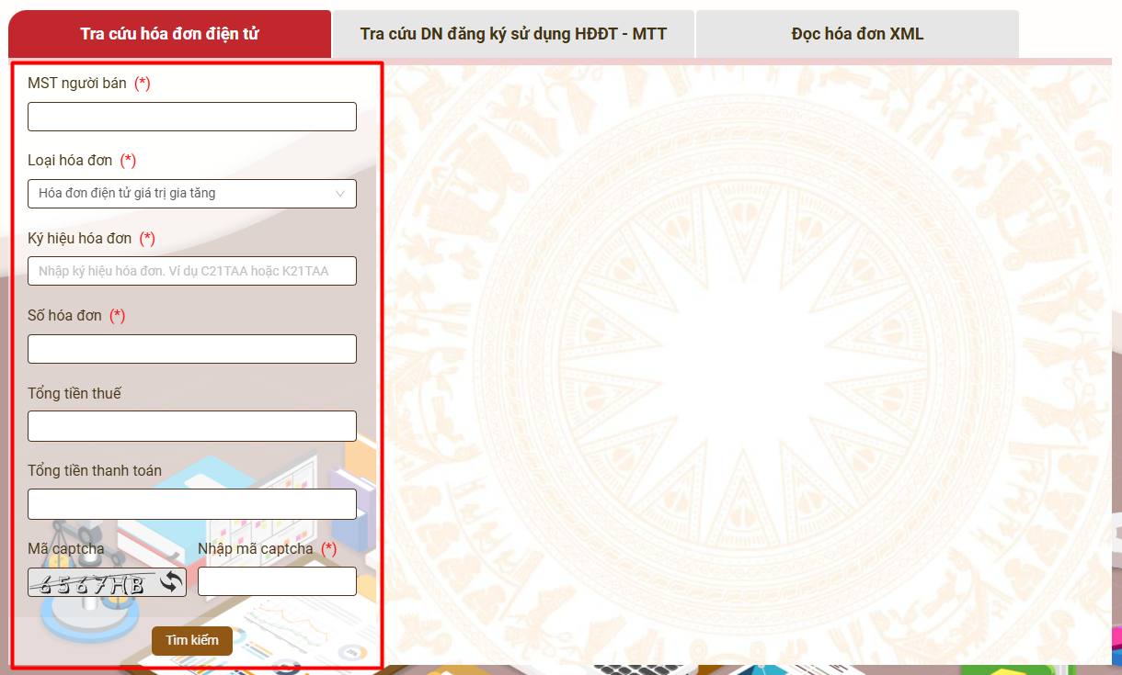Focus the MST người bán input field
Image resolution: width=1122 pixels, height=675 pixels.
click(x=192, y=117)
